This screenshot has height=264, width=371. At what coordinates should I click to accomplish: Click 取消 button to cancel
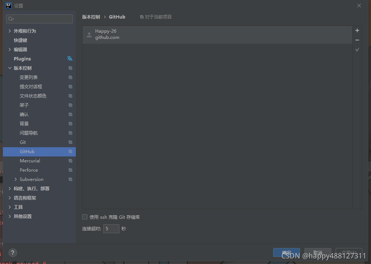318,253
